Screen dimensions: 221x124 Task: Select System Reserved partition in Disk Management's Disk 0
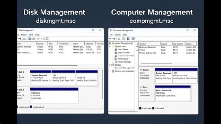(x=41, y=78)
